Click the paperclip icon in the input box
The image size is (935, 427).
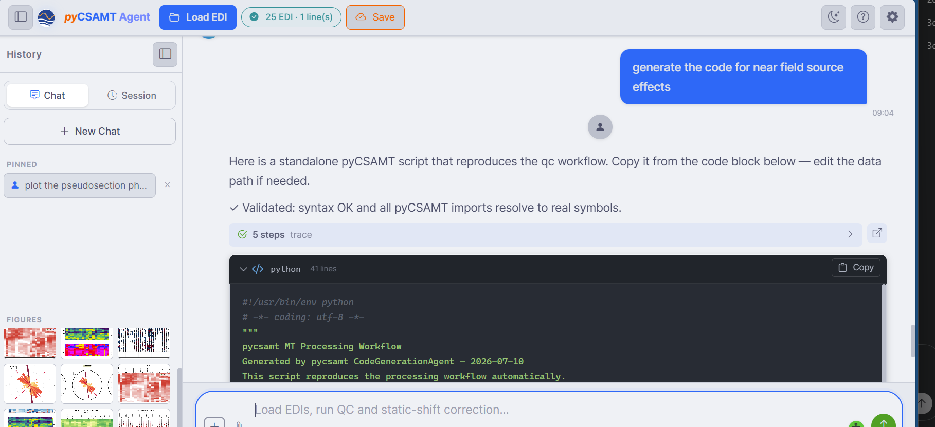click(239, 424)
